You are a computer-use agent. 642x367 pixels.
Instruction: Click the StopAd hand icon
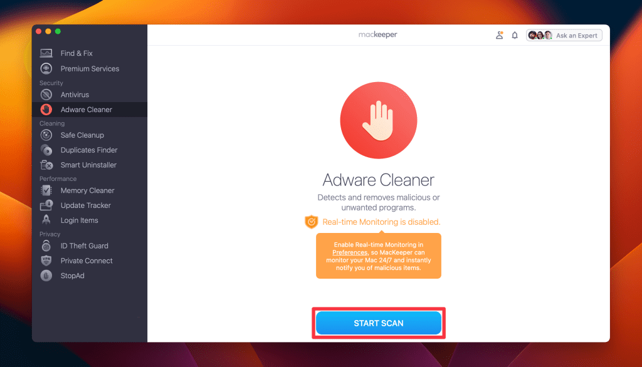[46, 276]
